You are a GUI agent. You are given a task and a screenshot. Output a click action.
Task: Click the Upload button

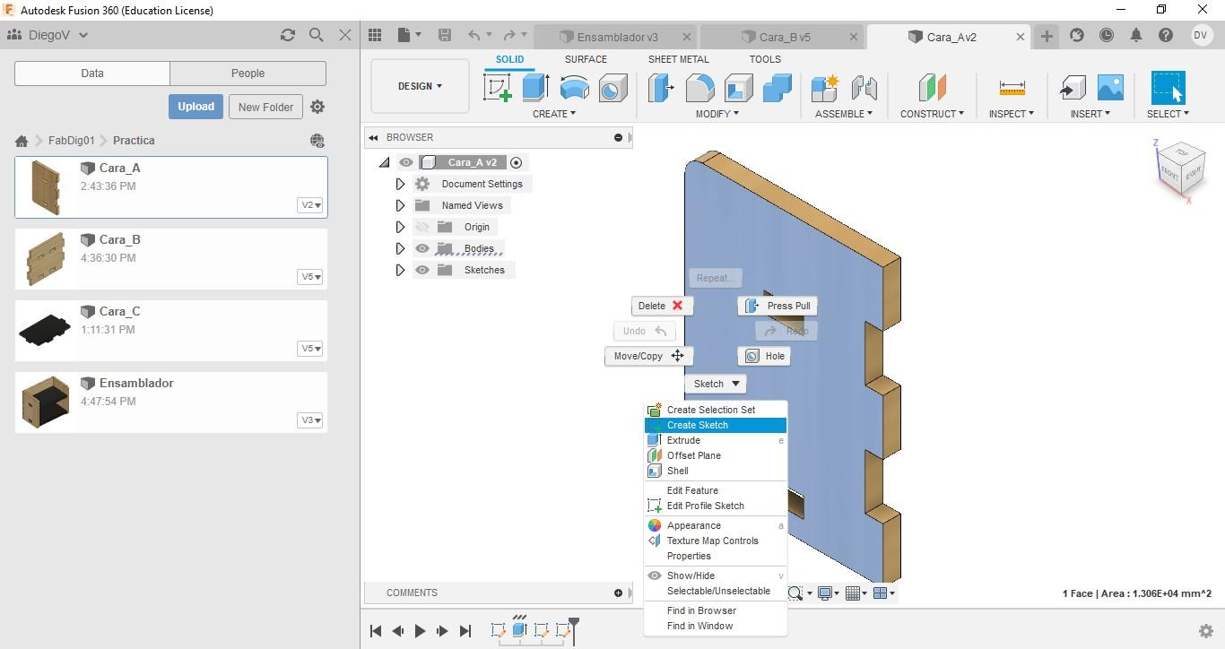point(195,107)
